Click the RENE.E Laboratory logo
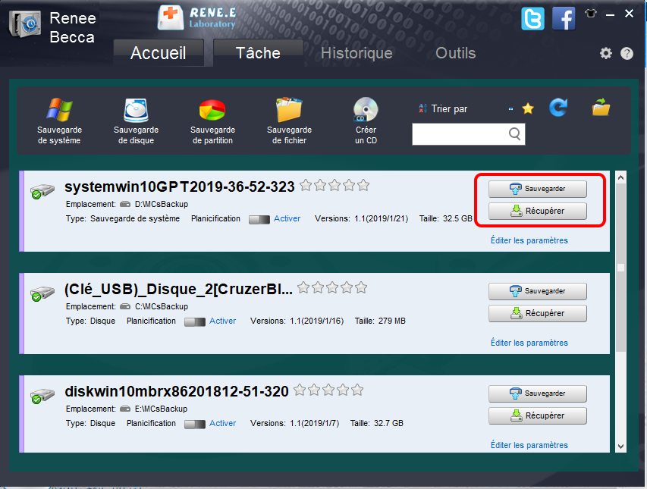The width and height of the screenshot is (647, 489). click(x=197, y=18)
